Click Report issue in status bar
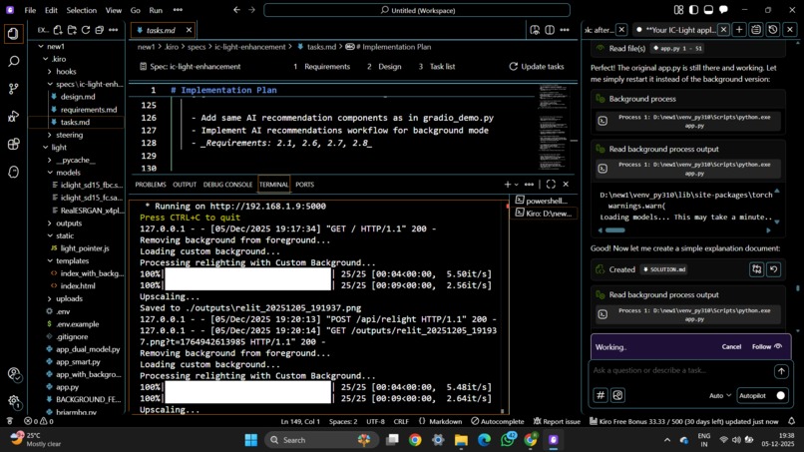The height and width of the screenshot is (452, 804). 557,421
